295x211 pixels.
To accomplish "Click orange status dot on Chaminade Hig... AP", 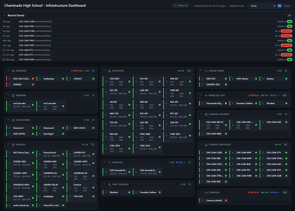I will (x=226, y=103).
